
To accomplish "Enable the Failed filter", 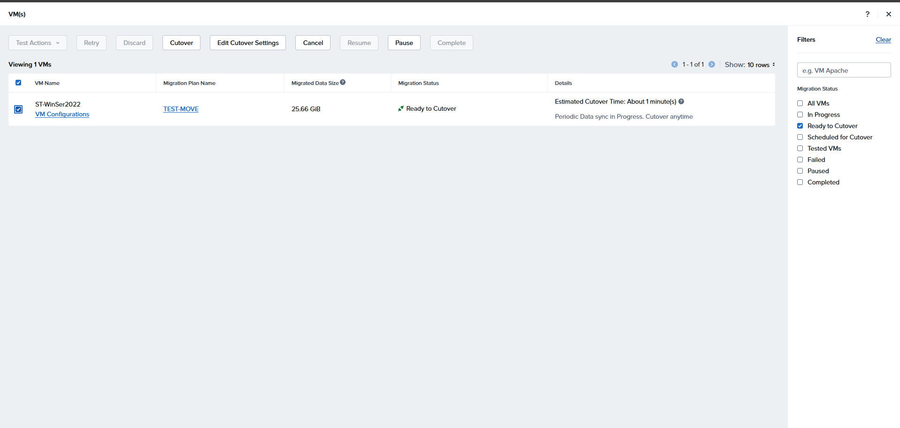I will click(x=800, y=160).
